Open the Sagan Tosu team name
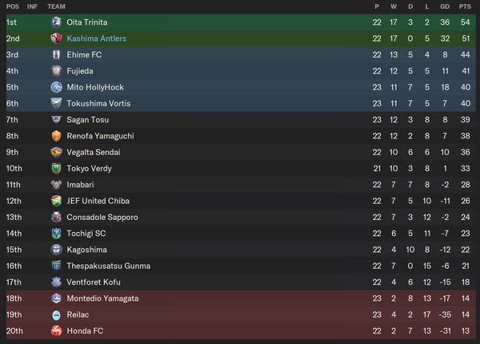Viewport: 480px width, 344px height. point(88,120)
